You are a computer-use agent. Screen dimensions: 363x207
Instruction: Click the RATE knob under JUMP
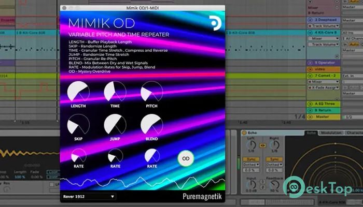click(x=115, y=155)
